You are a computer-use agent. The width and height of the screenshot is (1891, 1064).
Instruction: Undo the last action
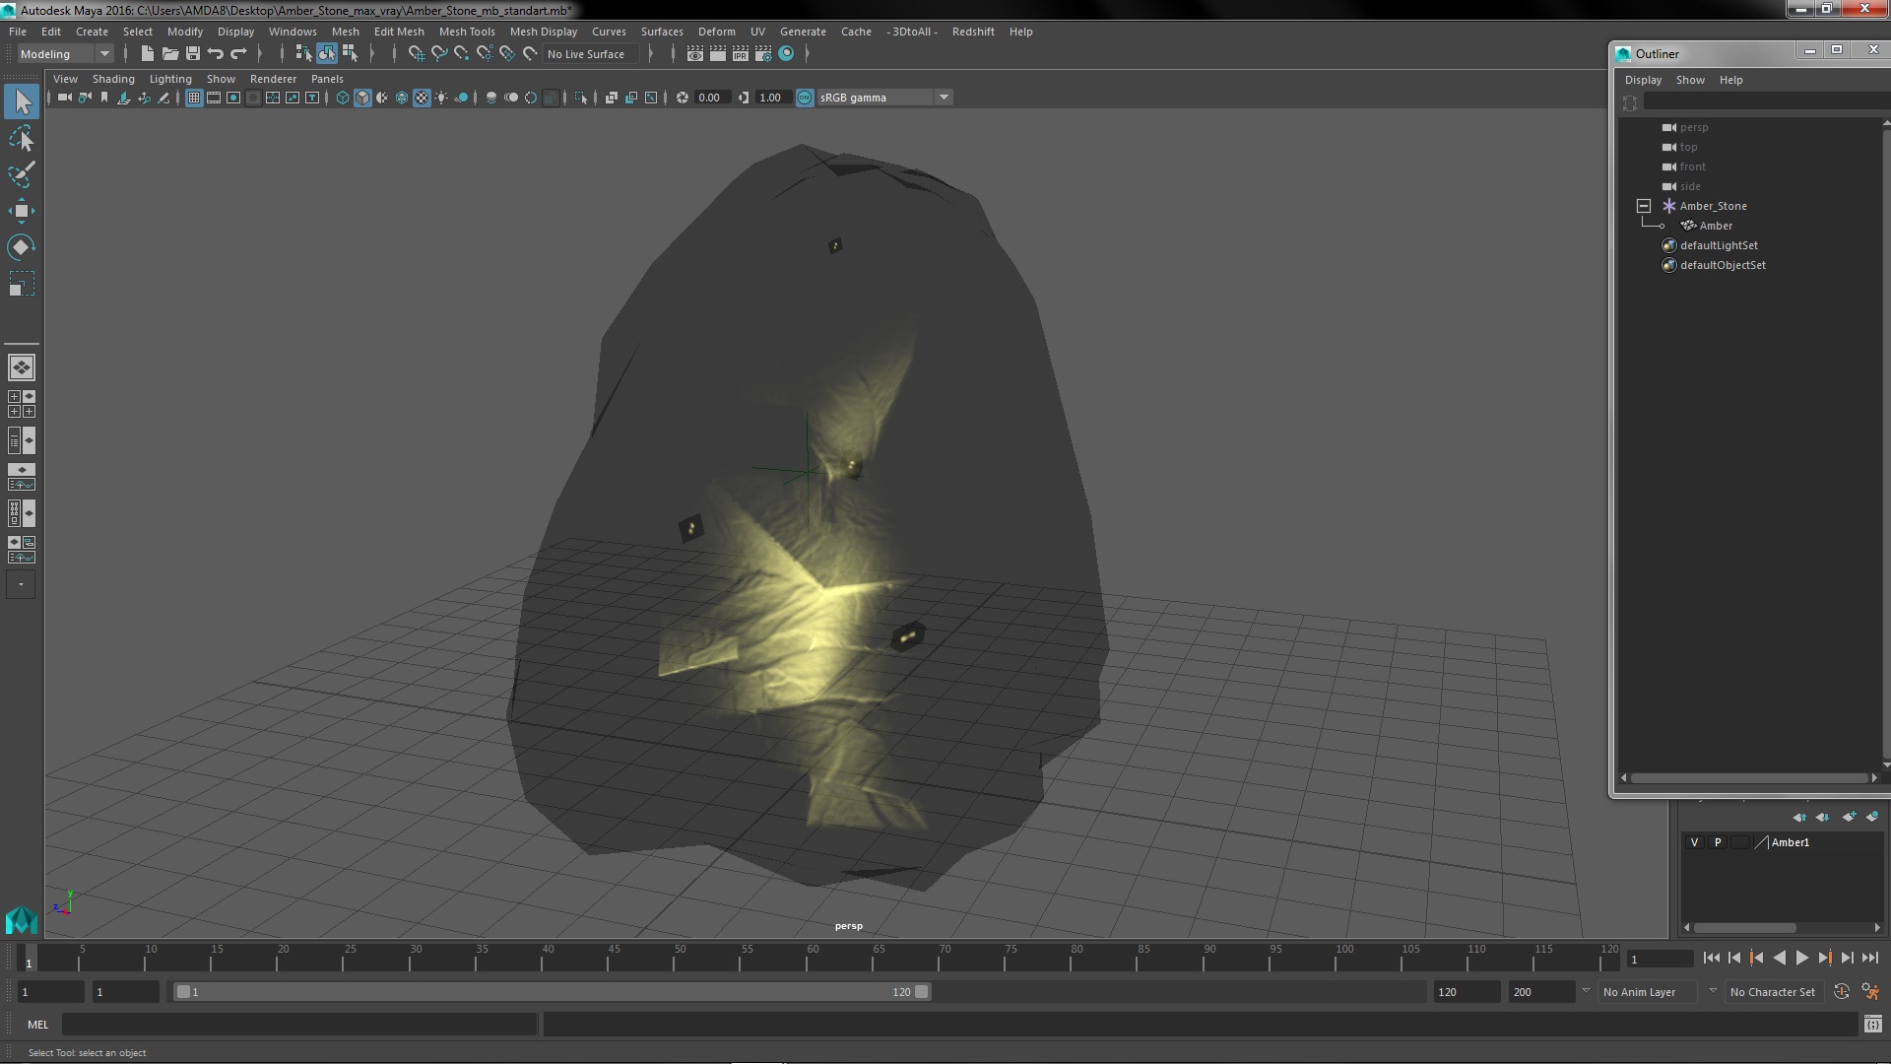[216, 53]
